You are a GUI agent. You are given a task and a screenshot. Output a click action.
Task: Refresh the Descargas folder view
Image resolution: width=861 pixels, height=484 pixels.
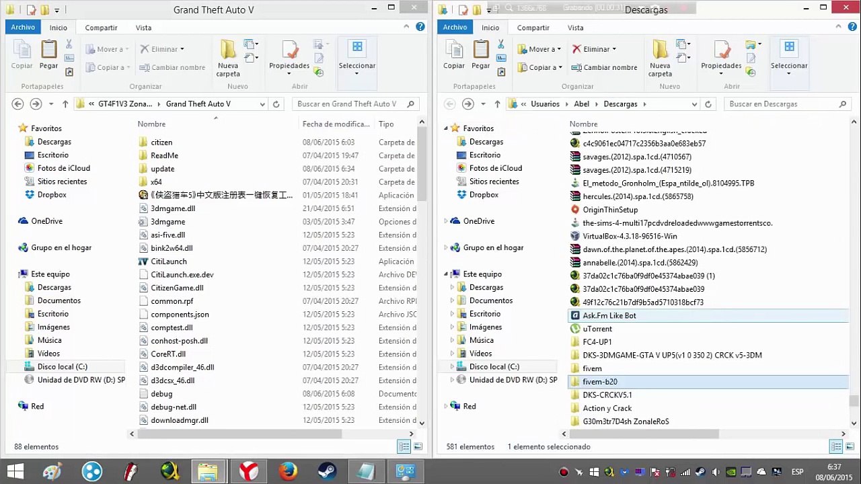coord(708,104)
